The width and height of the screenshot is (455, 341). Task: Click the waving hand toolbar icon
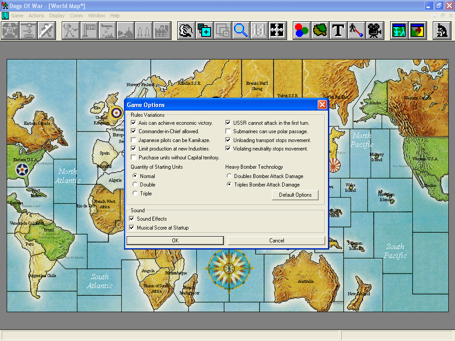coord(186,31)
